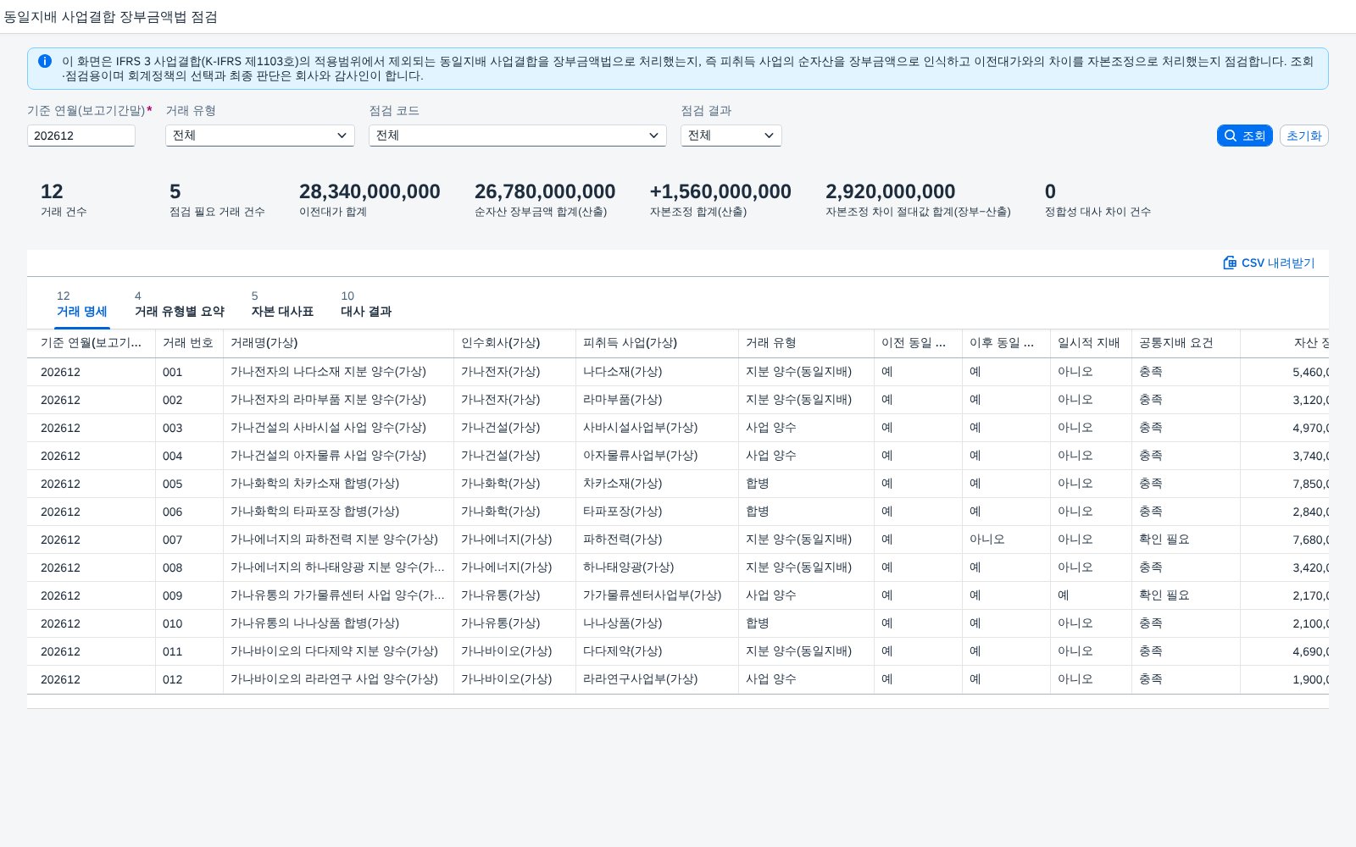Open the 점검 결과 dropdown

click(731, 136)
